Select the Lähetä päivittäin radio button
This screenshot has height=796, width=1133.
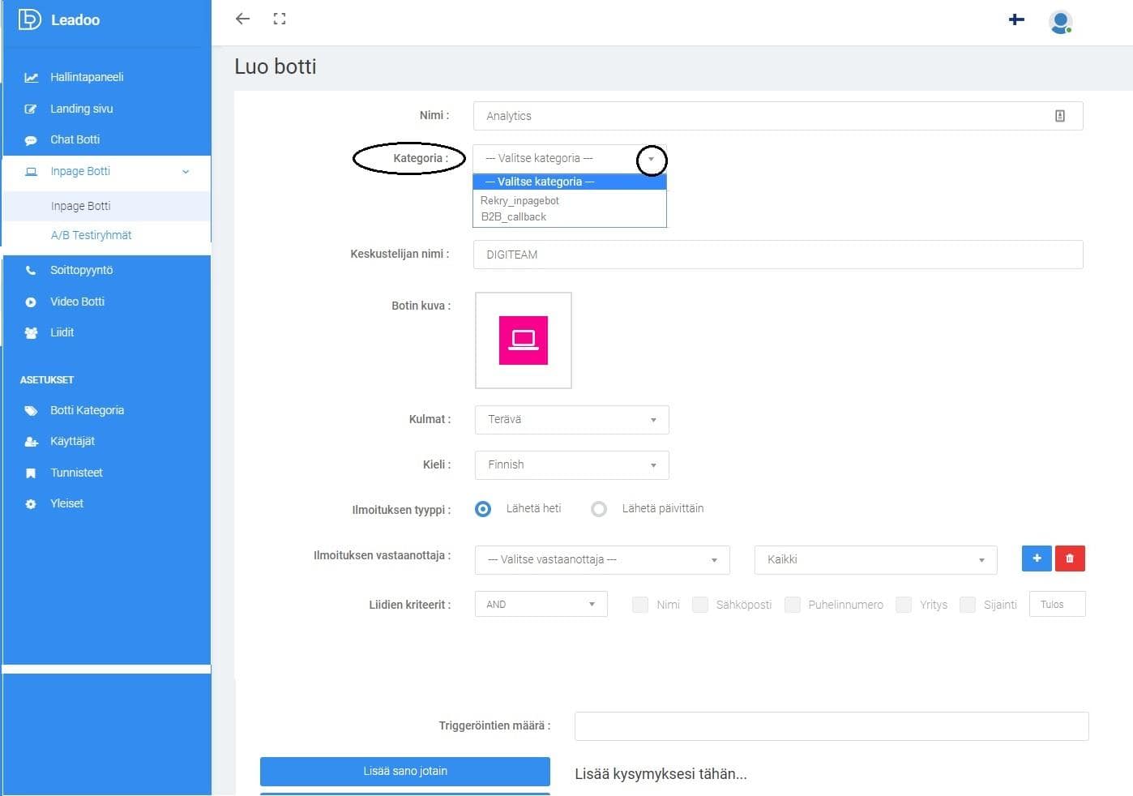pyautogui.click(x=599, y=509)
